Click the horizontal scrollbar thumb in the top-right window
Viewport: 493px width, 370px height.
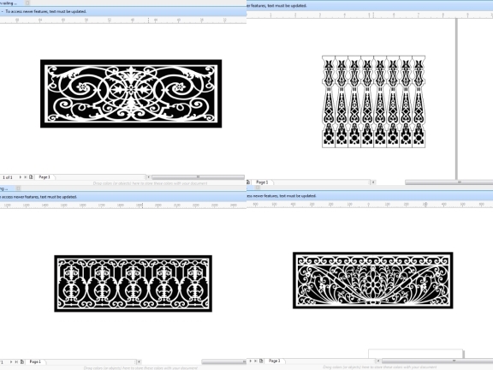(449, 182)
